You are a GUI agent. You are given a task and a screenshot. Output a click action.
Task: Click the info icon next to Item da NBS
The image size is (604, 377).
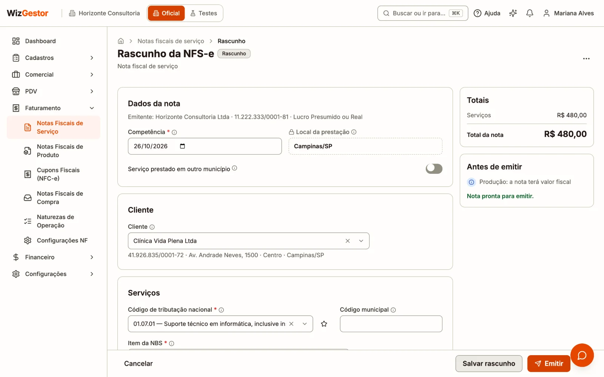click(x=171, y=343)
